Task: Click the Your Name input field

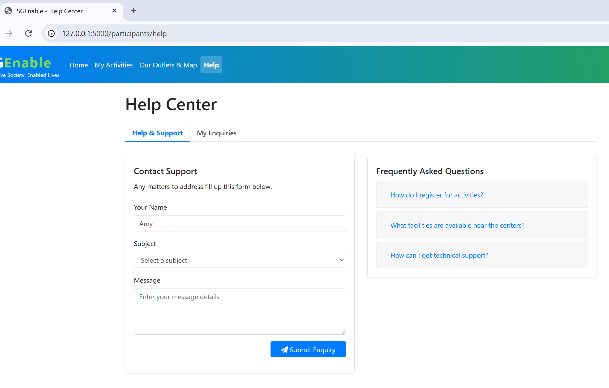Action: click(239, 223)
